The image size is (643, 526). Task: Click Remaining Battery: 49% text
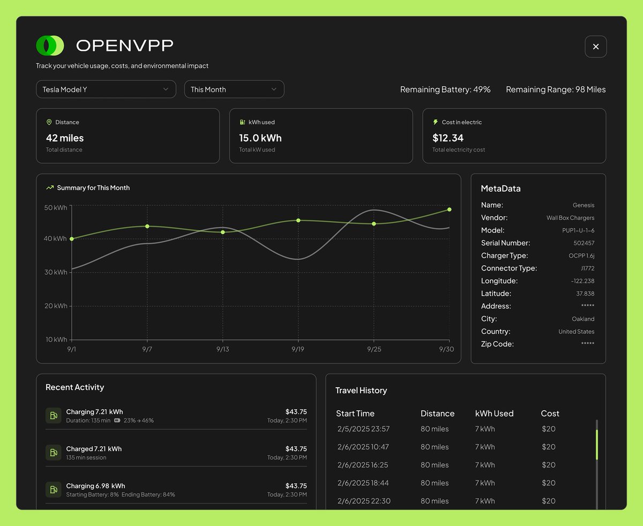(445, 89)
